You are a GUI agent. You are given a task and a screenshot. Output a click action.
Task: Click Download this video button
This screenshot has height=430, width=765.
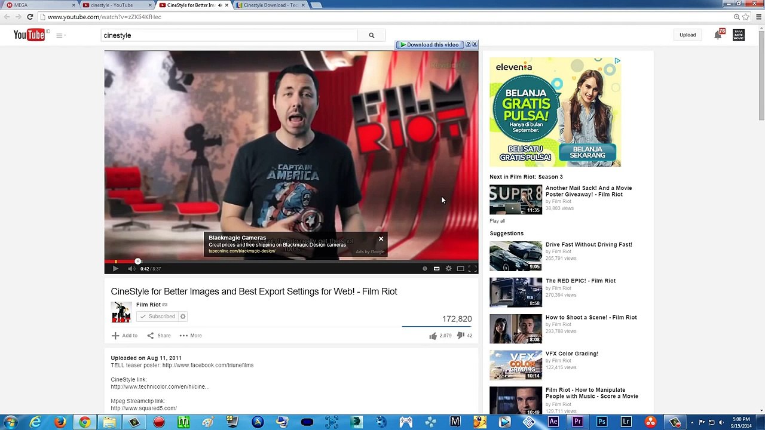[x=429, y=45]
